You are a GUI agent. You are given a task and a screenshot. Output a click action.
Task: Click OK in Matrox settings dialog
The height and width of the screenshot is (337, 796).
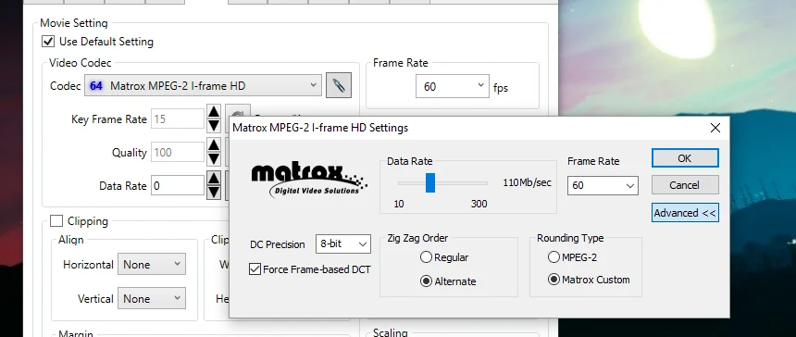click(x=685, y=157)
